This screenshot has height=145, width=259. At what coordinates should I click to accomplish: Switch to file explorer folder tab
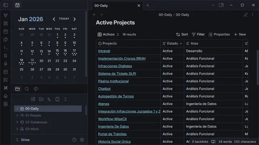[17, 89]
